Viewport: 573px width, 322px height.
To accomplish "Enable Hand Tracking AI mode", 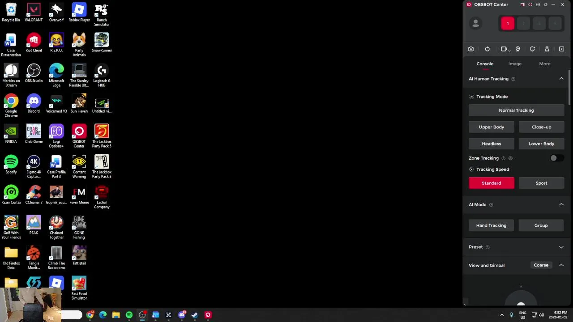I will pos(492,225).
